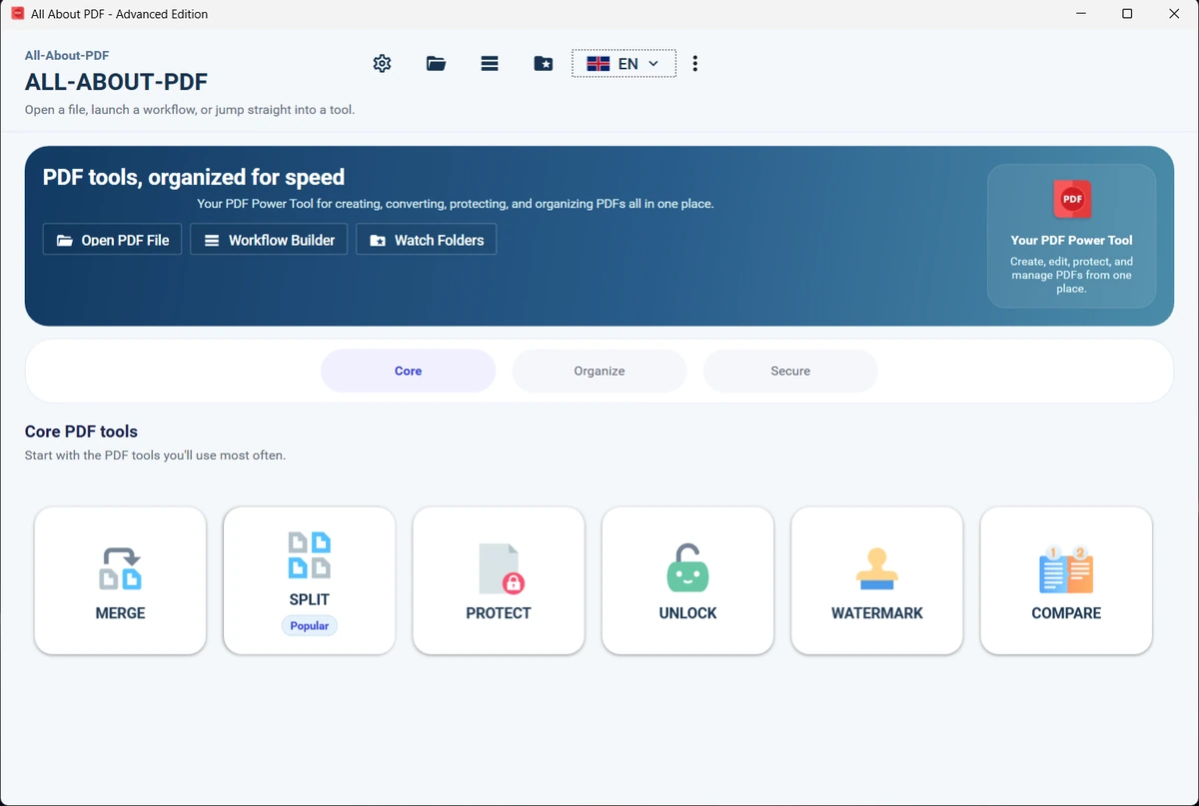Switch to the Secure tab

pyautogui.click(x=790, y=371)
